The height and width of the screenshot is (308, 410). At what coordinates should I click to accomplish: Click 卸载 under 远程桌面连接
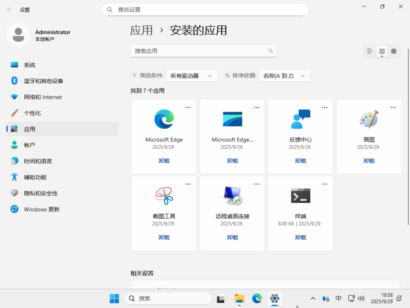pos(232,237)
